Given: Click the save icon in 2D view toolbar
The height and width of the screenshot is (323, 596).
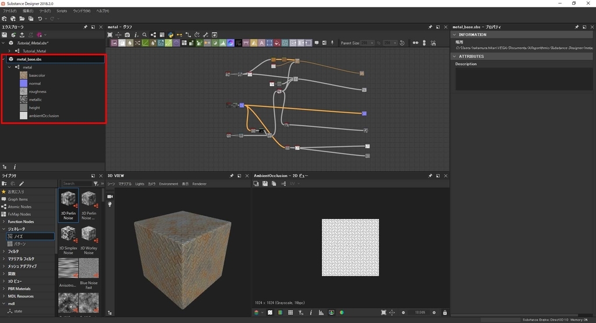Looking at the screenshot, I should coord(265,183).
